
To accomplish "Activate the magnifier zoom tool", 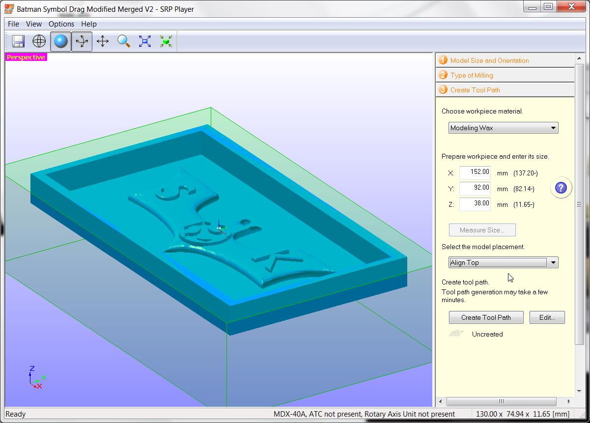I will 124,41.
